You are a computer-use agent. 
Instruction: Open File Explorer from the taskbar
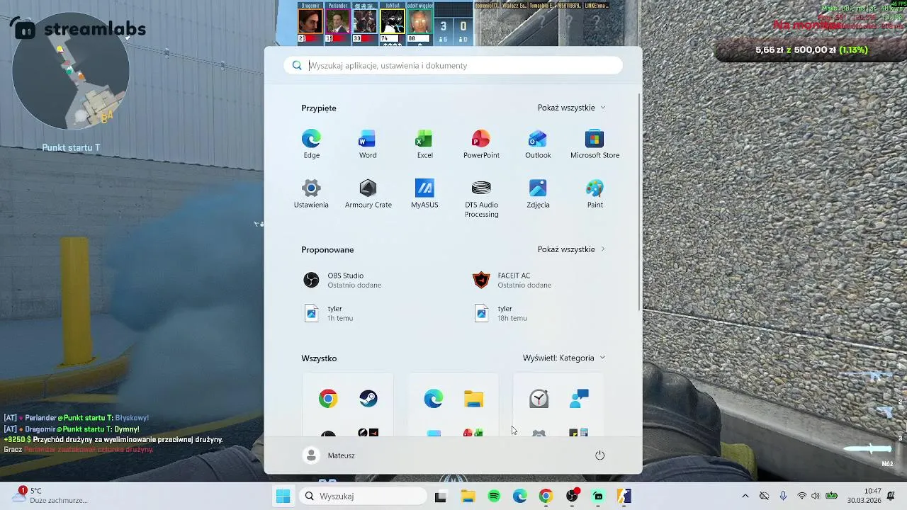pyautogui.click(x=468, y=496)
